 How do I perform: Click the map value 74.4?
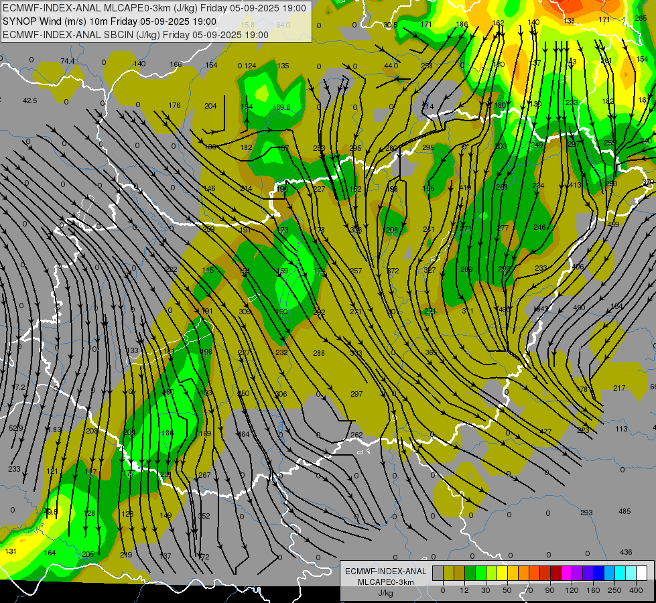click(x=68, y=61)
